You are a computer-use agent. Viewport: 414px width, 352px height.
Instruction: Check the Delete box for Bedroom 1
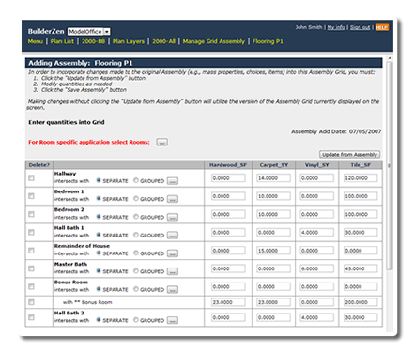click(31, 196)
